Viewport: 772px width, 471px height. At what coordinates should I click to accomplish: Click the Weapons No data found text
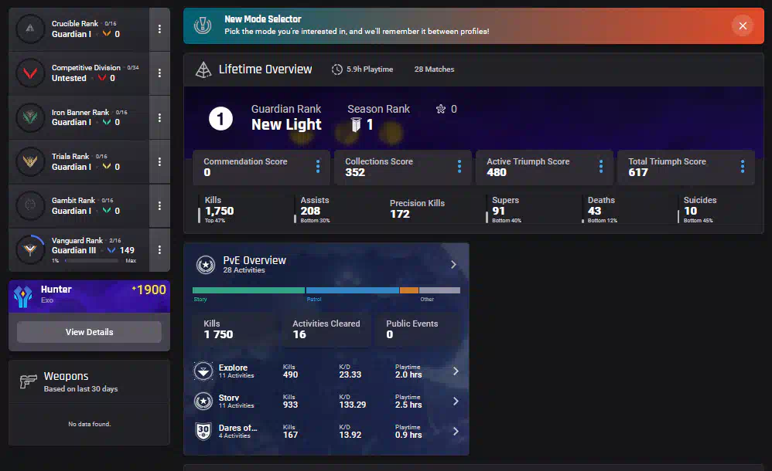point(90,424)
